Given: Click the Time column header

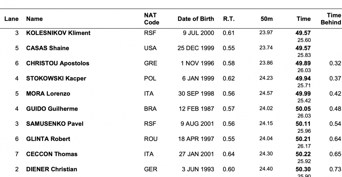Looking at the screenshot, I should [304, 19].
